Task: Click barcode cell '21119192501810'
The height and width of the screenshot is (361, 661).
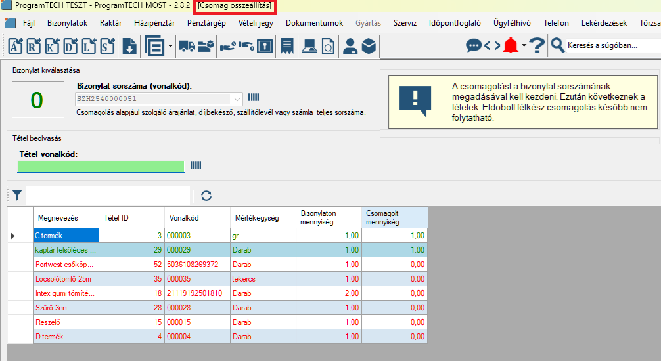Action: [197, 293]
